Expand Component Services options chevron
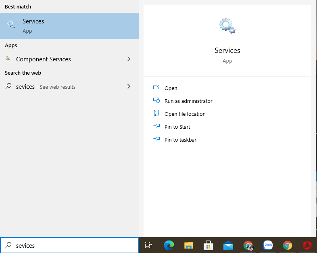This screenshot has width=317, height=253. (129, 59)
